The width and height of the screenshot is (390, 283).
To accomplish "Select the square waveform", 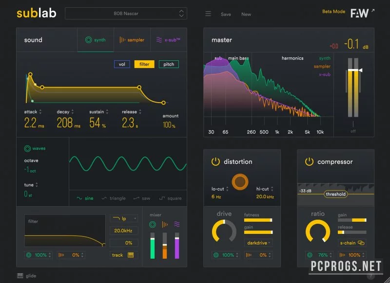I will tap(170, 198).
